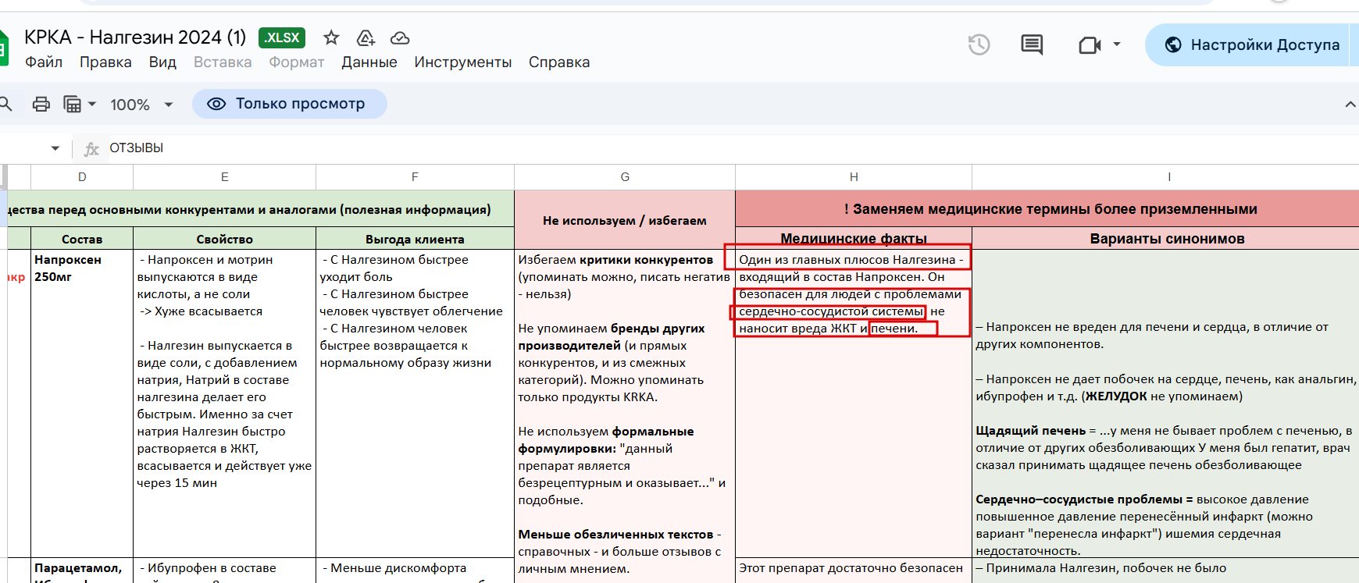Start a video call camera icon

(x=1090, y=45)
